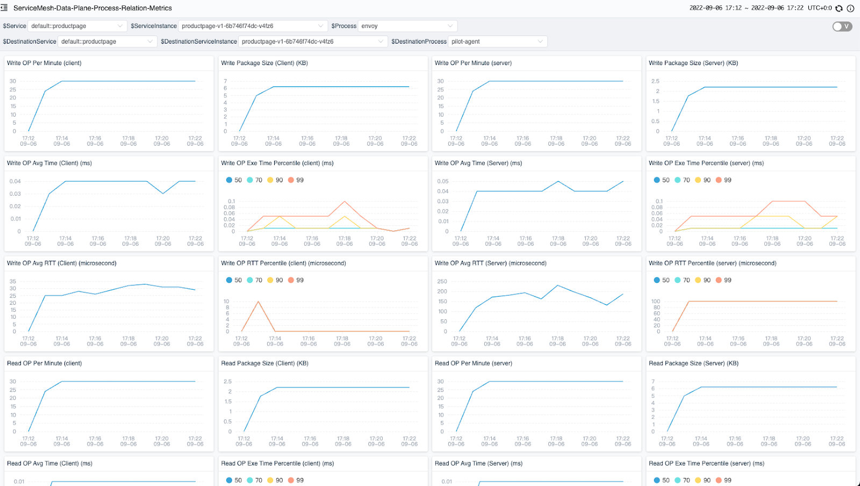Expand the $ServiceInstance dropdown

coord(253,26)
